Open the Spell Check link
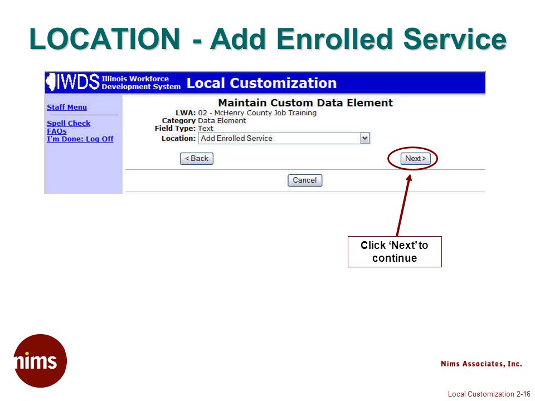Screen dimensions: 535x401 69,123
